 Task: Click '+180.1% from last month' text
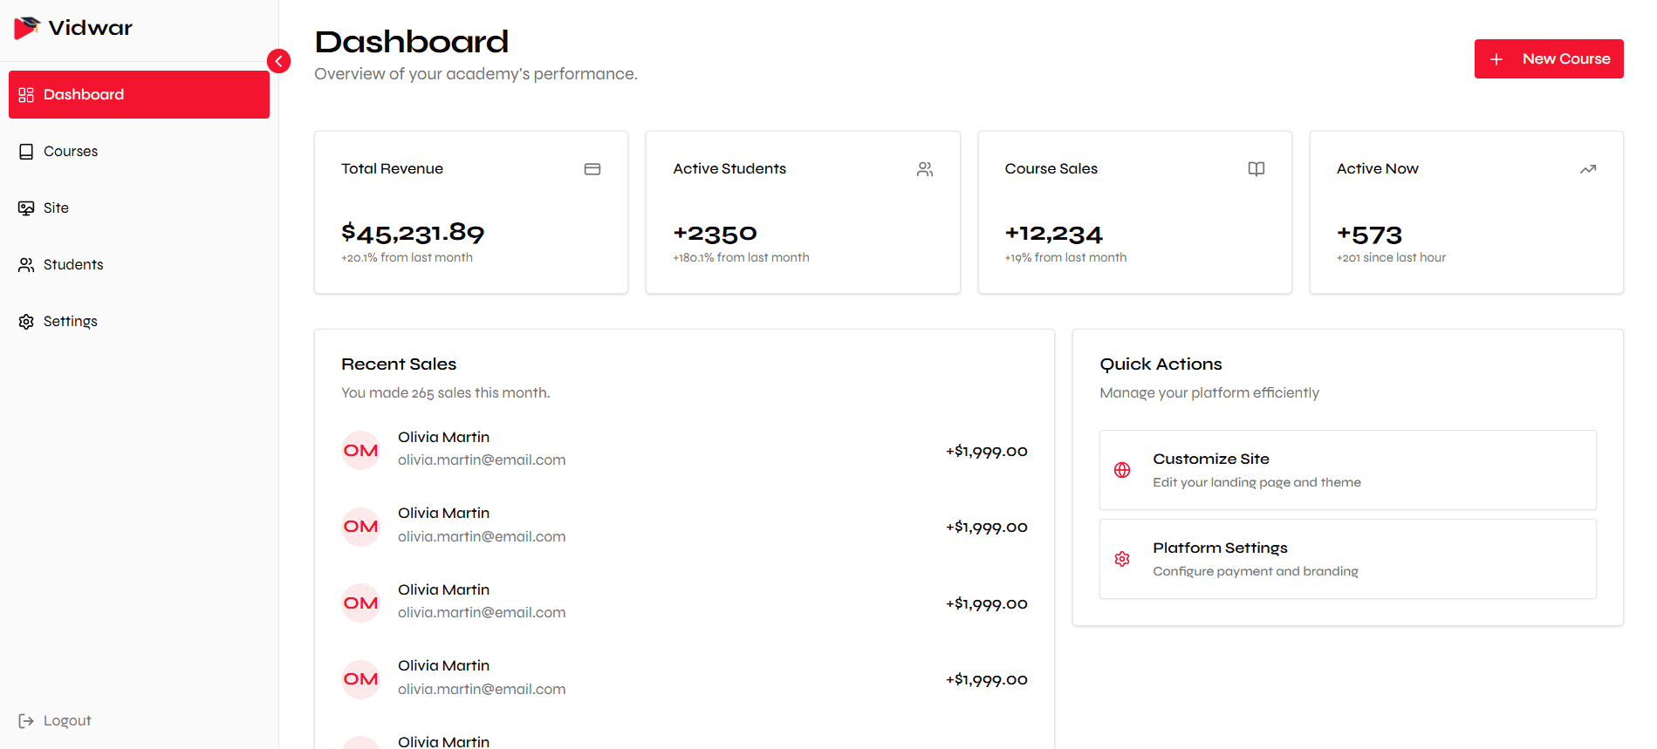click(741, 257)
